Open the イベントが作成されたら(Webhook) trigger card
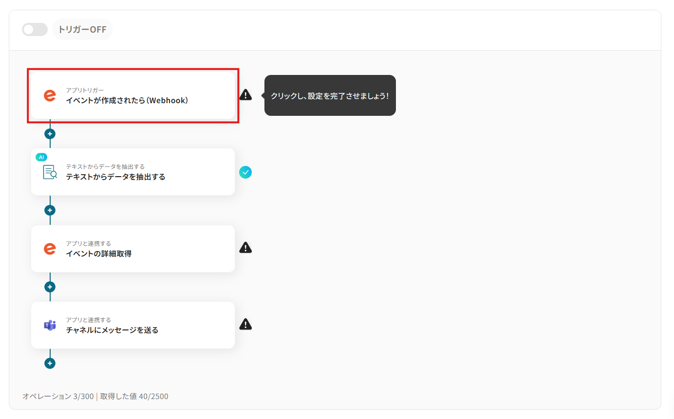This screenshot has width=674, height=419. coord(133,95)
